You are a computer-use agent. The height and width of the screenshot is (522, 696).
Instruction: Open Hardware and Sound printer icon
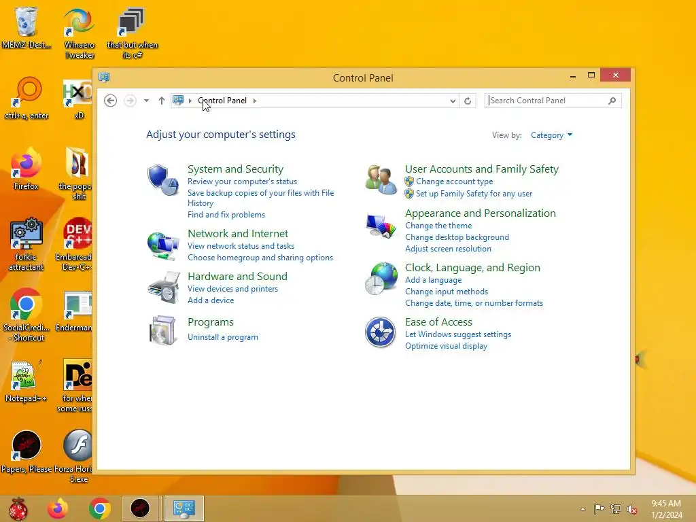(x=163, y=288)
